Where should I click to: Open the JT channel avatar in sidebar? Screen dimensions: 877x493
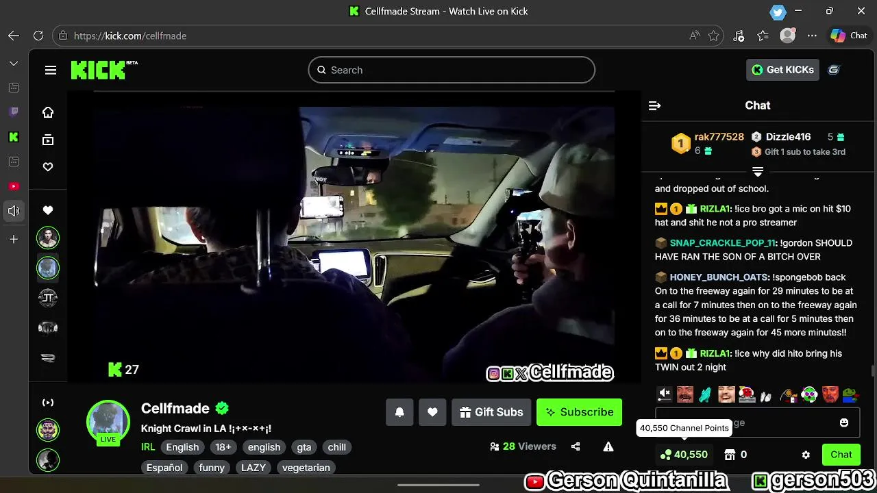coord(48,298)
